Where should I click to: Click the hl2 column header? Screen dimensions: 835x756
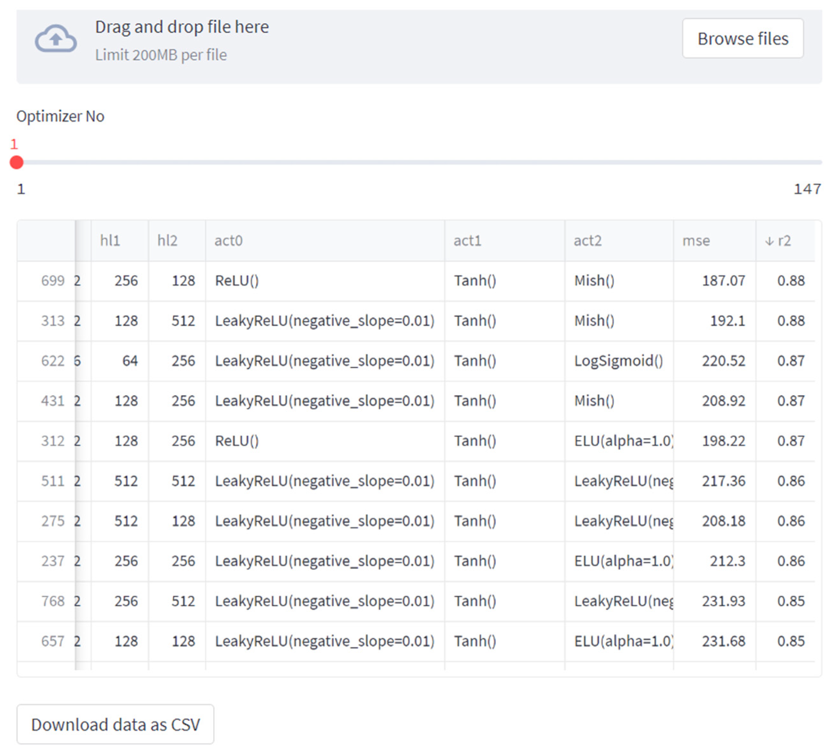pos(167,241)
